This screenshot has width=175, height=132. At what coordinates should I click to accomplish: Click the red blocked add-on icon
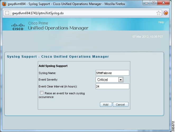click(166, 13)
